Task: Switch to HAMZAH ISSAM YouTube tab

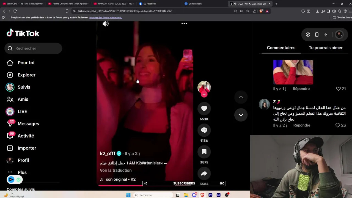Action: (114, 4)
